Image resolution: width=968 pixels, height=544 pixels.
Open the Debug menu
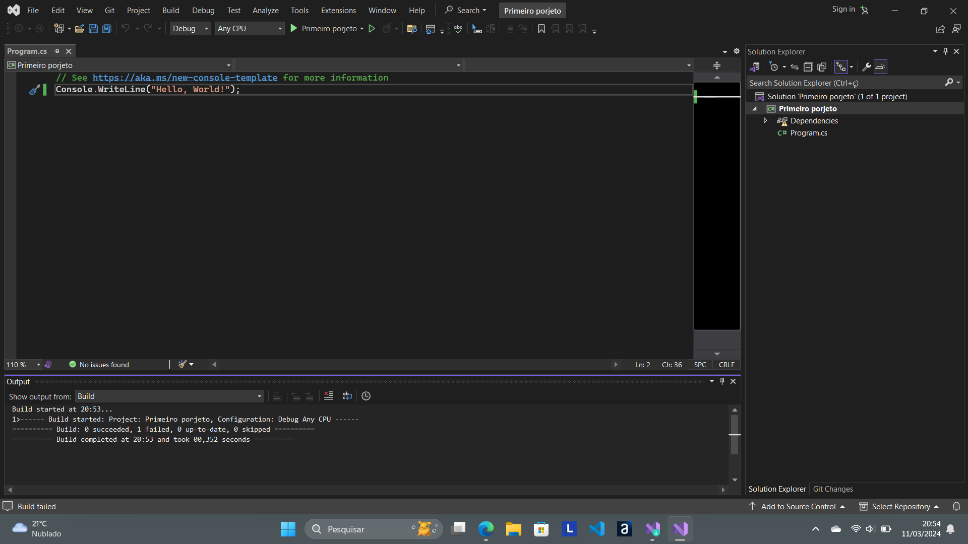(203, 10)
